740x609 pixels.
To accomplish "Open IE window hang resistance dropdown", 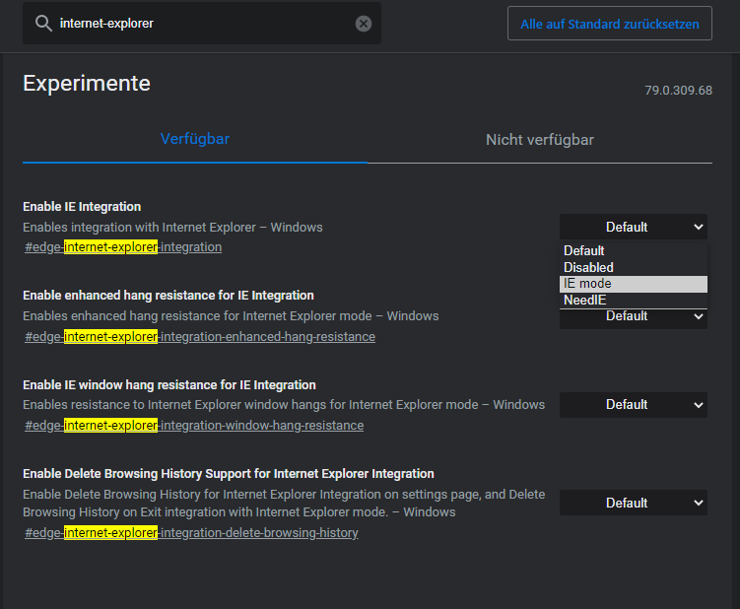I will click(633, 405).
